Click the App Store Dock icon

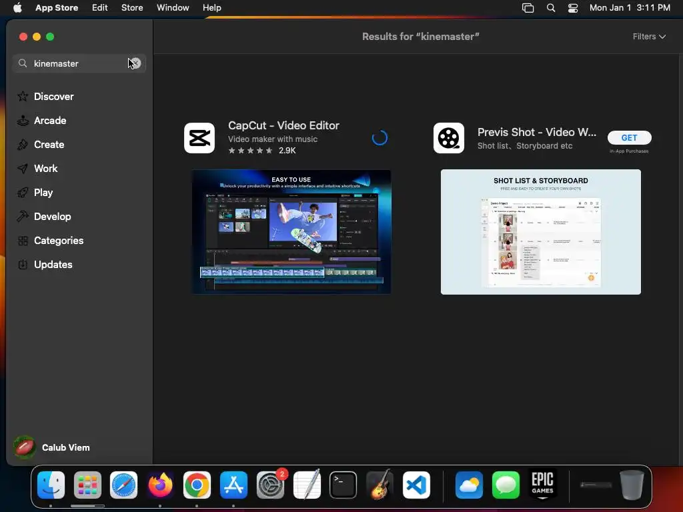tap(233, 485)
